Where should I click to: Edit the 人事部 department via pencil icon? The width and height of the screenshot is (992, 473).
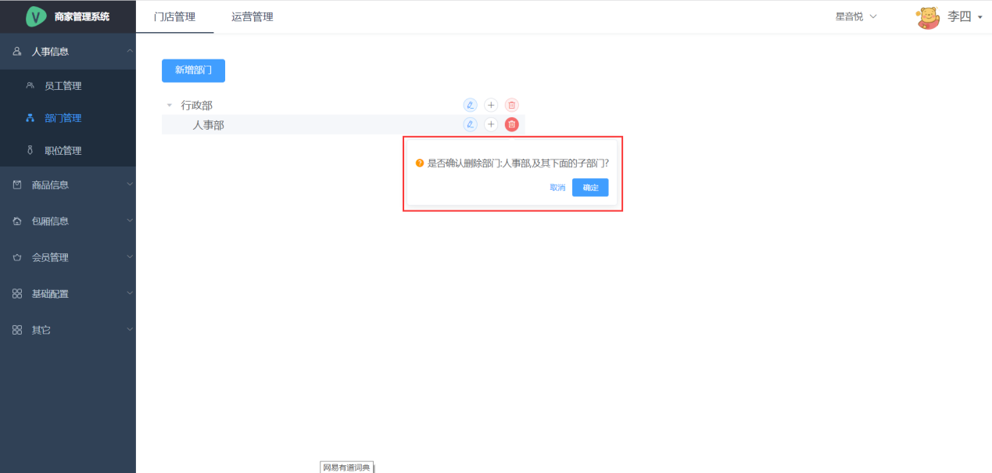tap(470, 124)
